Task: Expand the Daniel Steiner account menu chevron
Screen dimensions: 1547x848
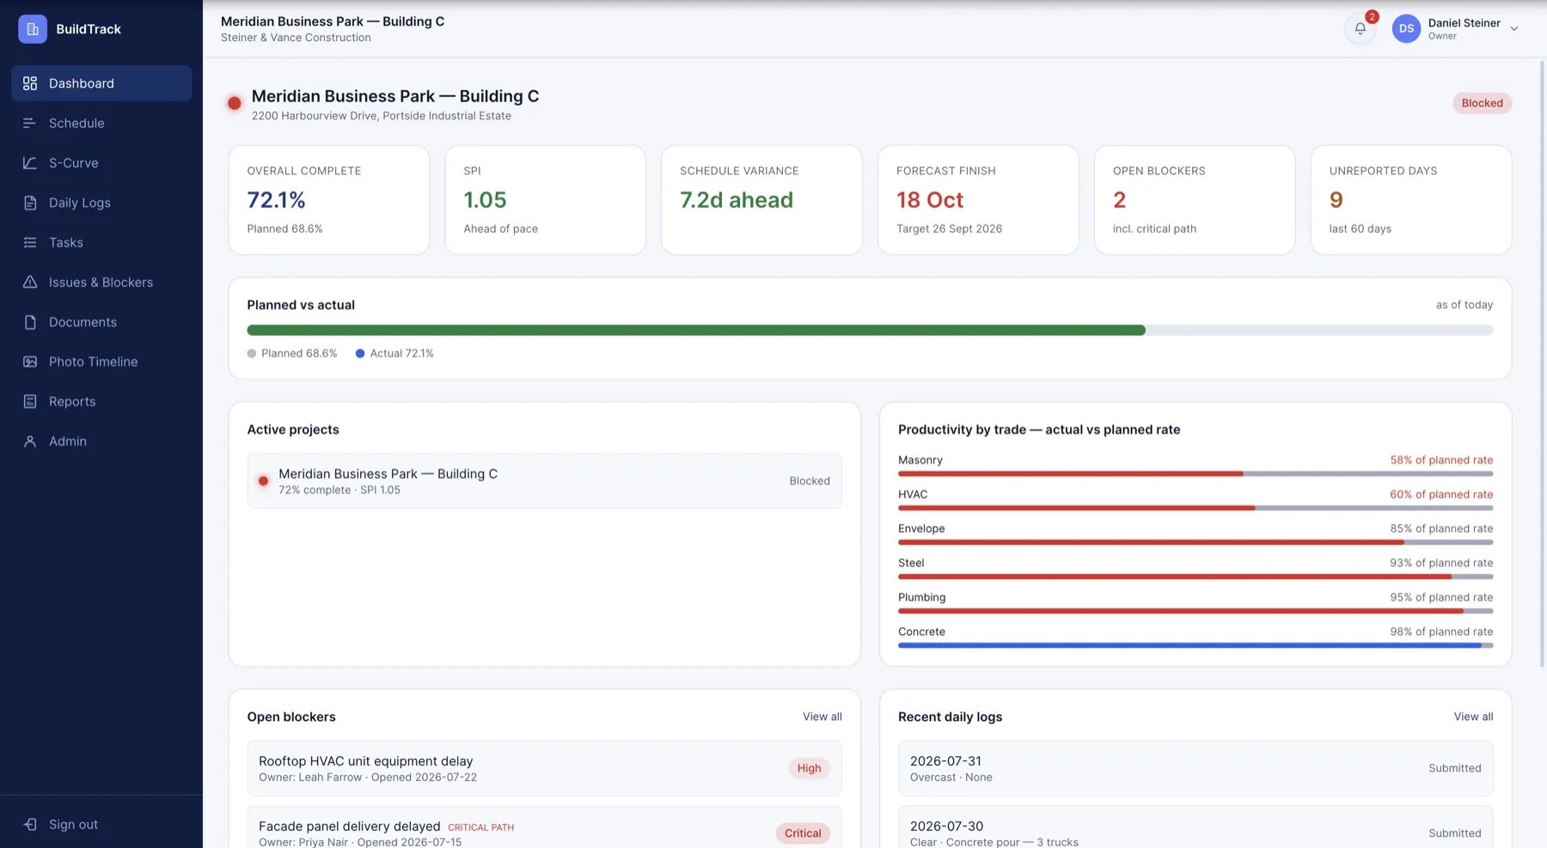Action: (1514, 28)
